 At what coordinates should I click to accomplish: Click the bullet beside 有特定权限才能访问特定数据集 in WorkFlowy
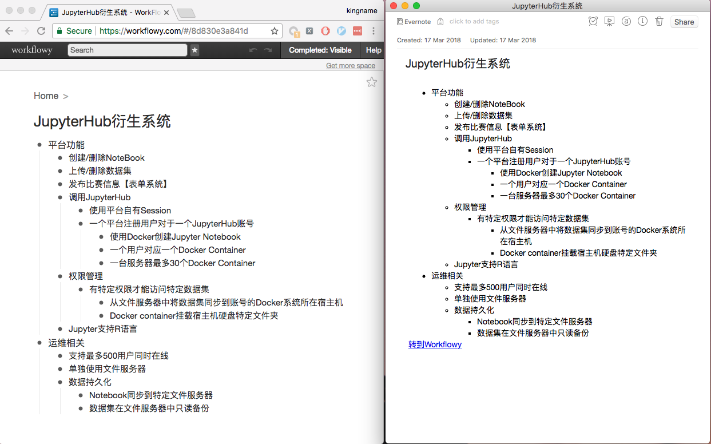click(81, 290)
